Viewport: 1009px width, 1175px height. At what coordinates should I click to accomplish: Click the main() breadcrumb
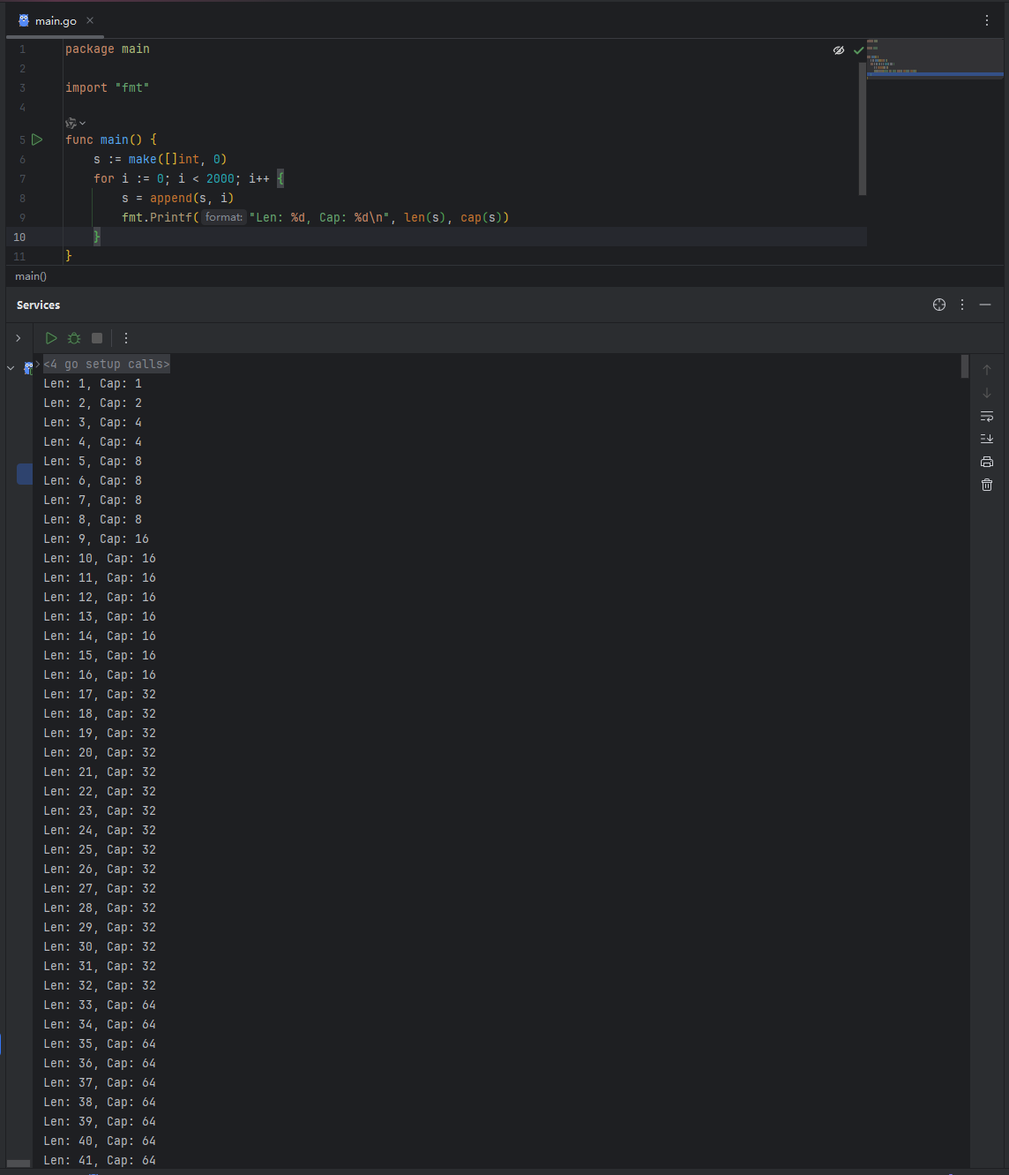(x=31, y=276)
